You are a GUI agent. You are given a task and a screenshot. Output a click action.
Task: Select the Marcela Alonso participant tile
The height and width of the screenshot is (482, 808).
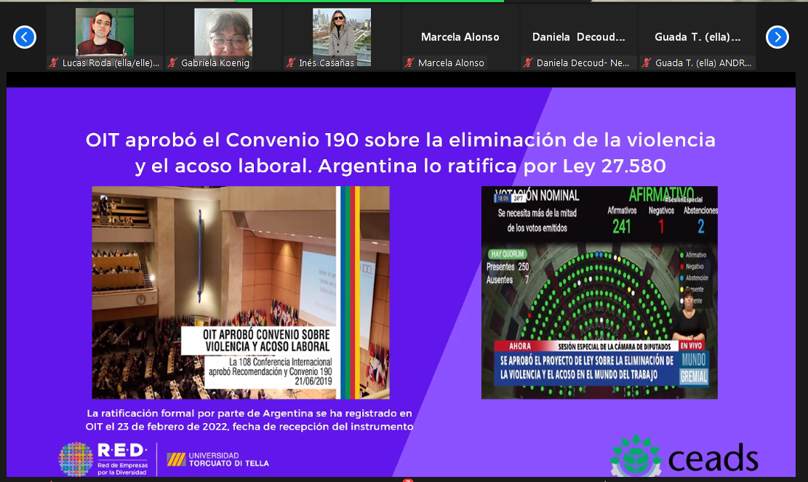point(460,36)
